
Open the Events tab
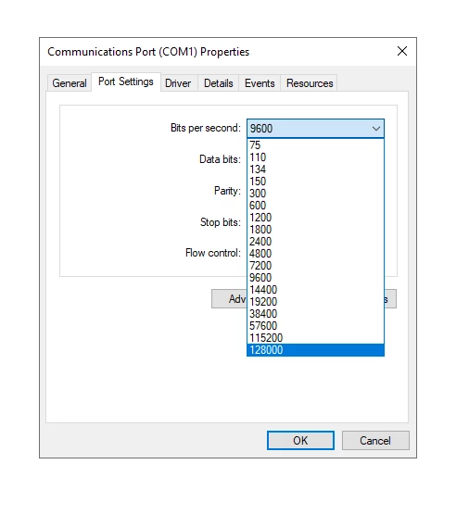point(260,83)
